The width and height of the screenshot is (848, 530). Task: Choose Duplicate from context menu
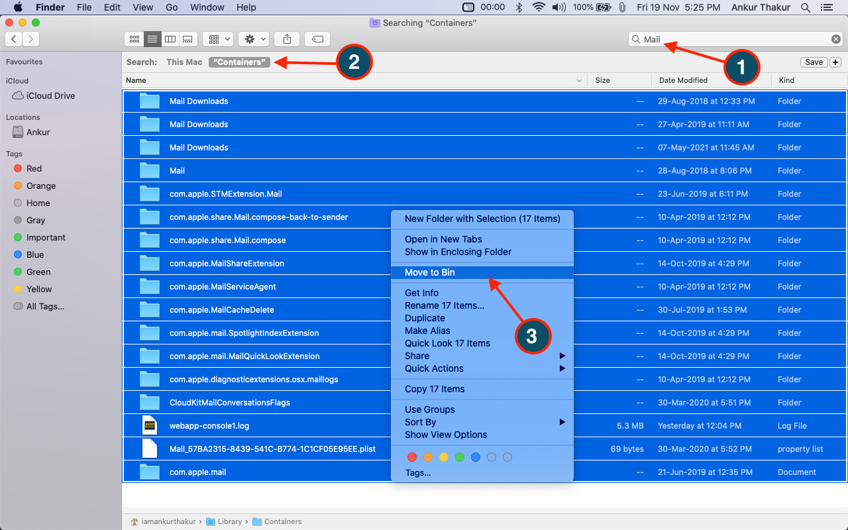point(482,318)
